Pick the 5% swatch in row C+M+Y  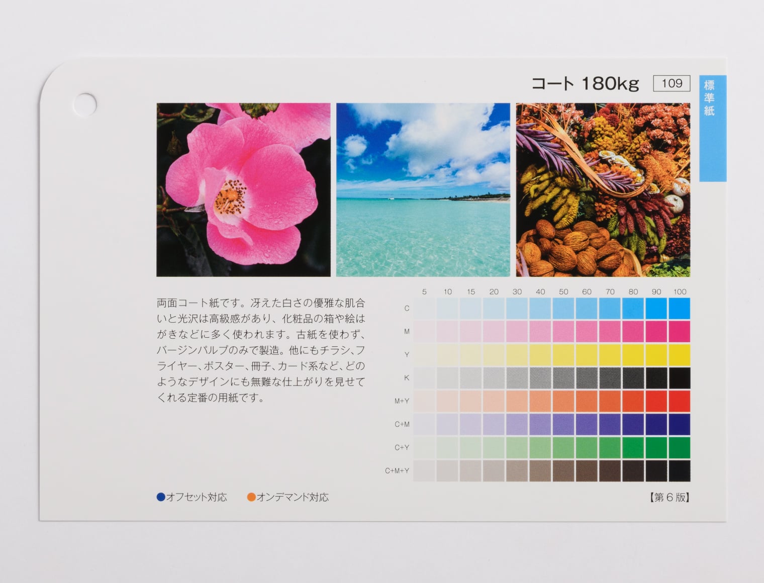[424, 471]
